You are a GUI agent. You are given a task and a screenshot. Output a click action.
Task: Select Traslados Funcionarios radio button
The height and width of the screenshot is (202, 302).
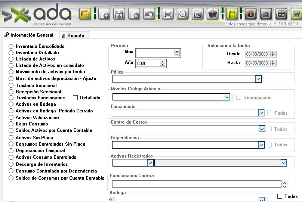pyautogui.click(x=11, y=98)
